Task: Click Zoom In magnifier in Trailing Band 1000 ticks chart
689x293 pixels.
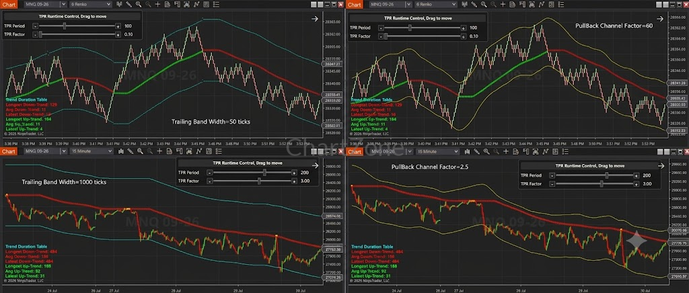Action: [x=140, y=151]
